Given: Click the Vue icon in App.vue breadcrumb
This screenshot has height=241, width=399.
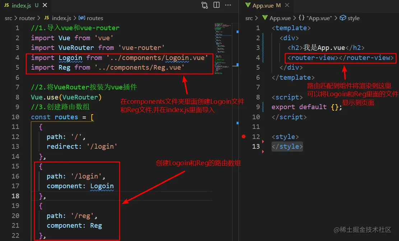Looking at the screenshot, I should (265, 18).
